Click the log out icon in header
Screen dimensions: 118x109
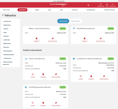pos(113,4)
